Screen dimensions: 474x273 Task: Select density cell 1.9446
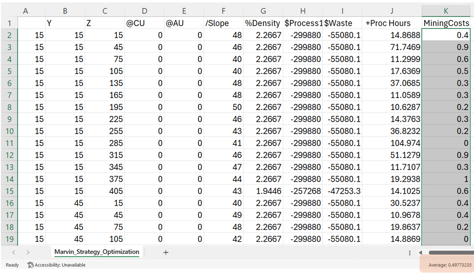(x=263, y=191)
